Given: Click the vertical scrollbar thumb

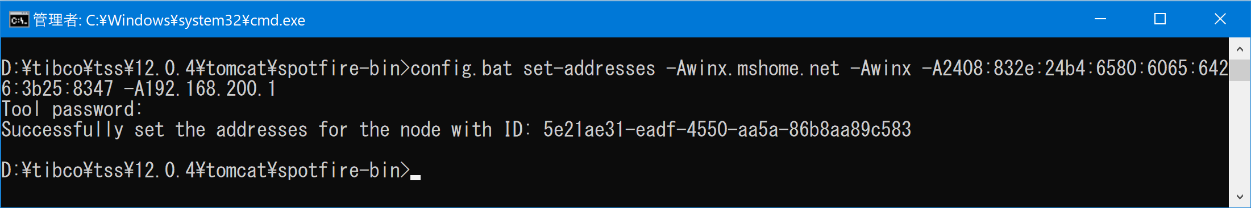Looking at the screenshot, I should [x=1240, y=70].
